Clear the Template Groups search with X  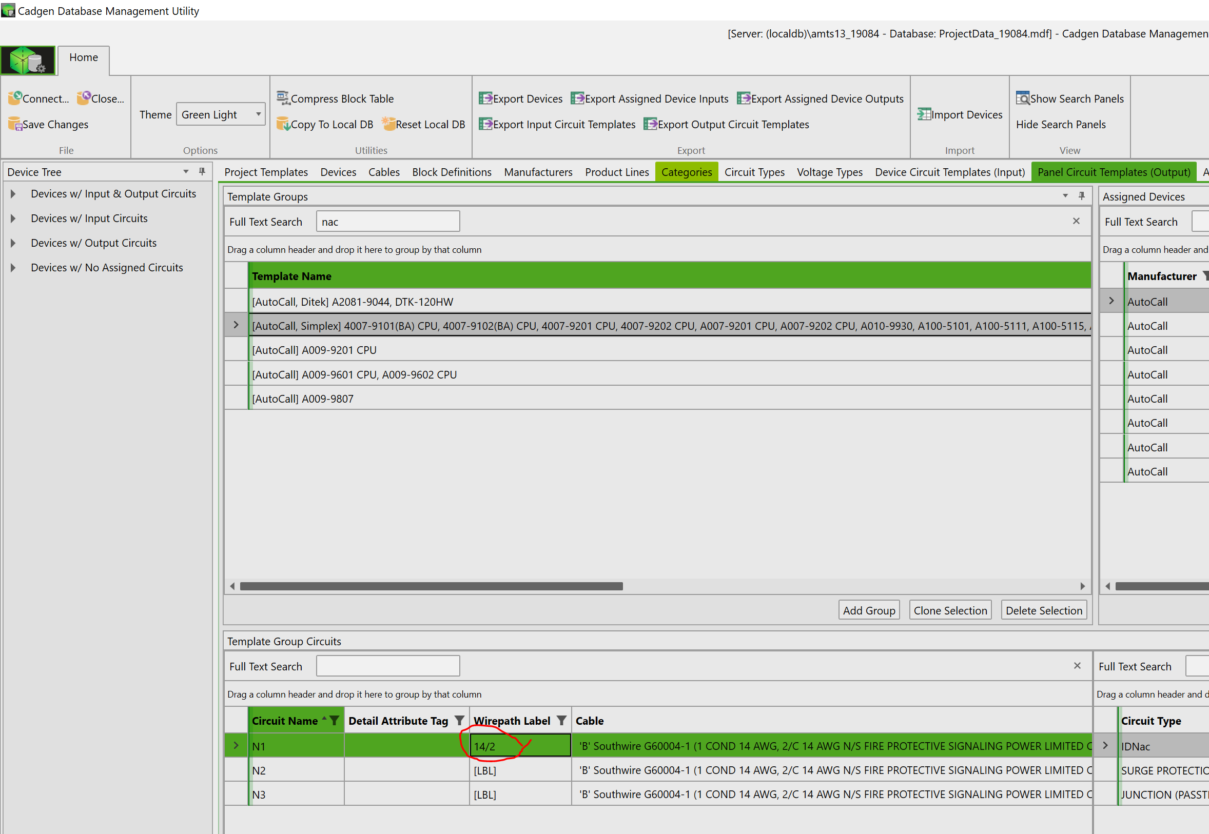tap(1076, 221)
